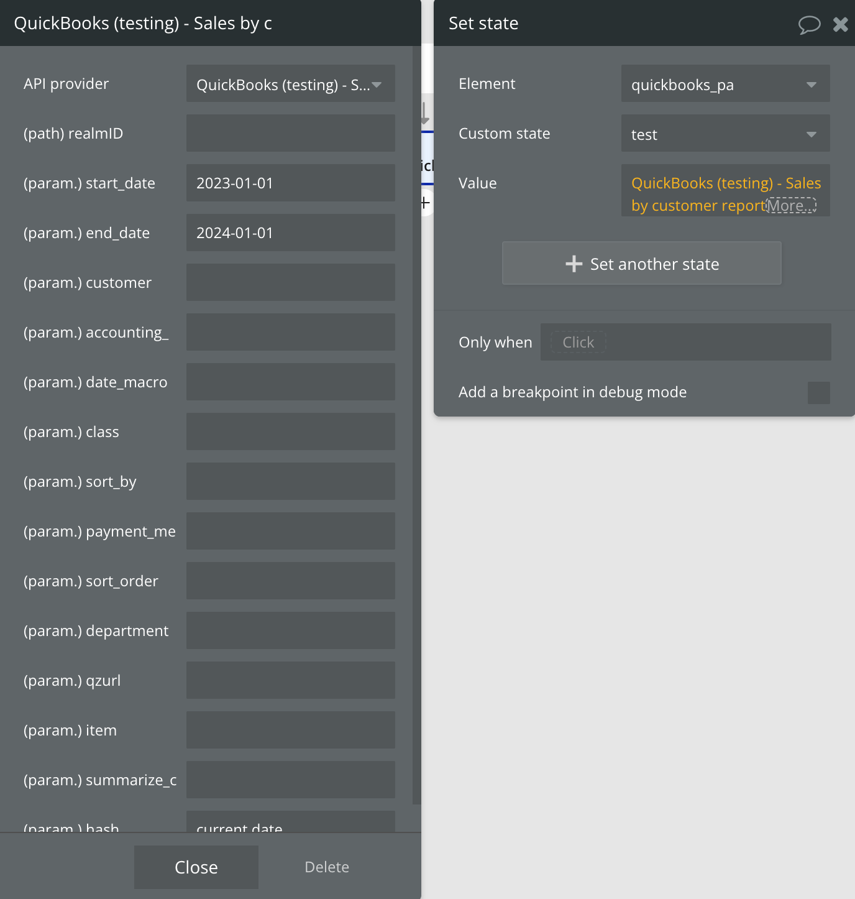Click the (param.) sort_order input field

(x=291, y=581)
